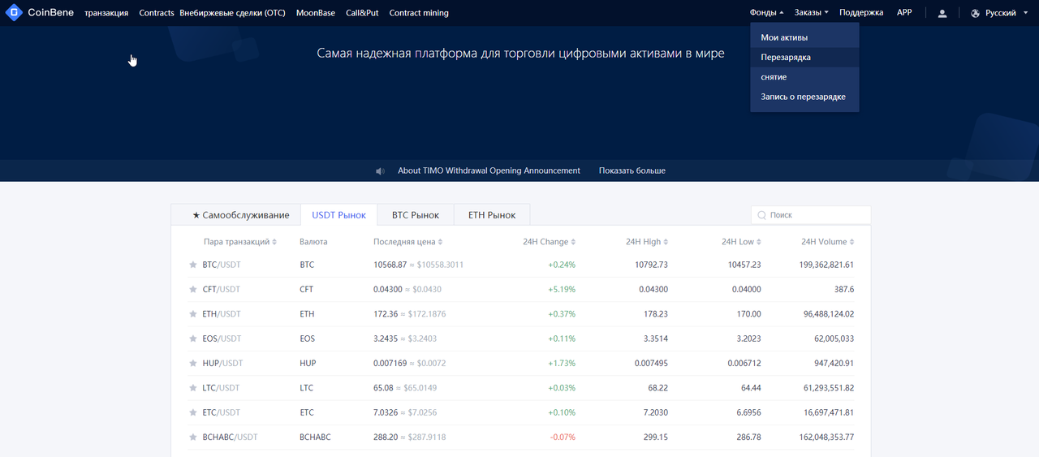This screenshot has width=1039, height=457.
Task: Click the ETC currency cell
Action: (x=307, y=413)
